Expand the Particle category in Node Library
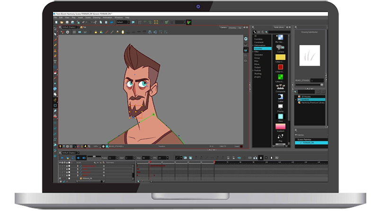Image resolution: width=380 pixels, height=211 pixels. click(253, 70)
